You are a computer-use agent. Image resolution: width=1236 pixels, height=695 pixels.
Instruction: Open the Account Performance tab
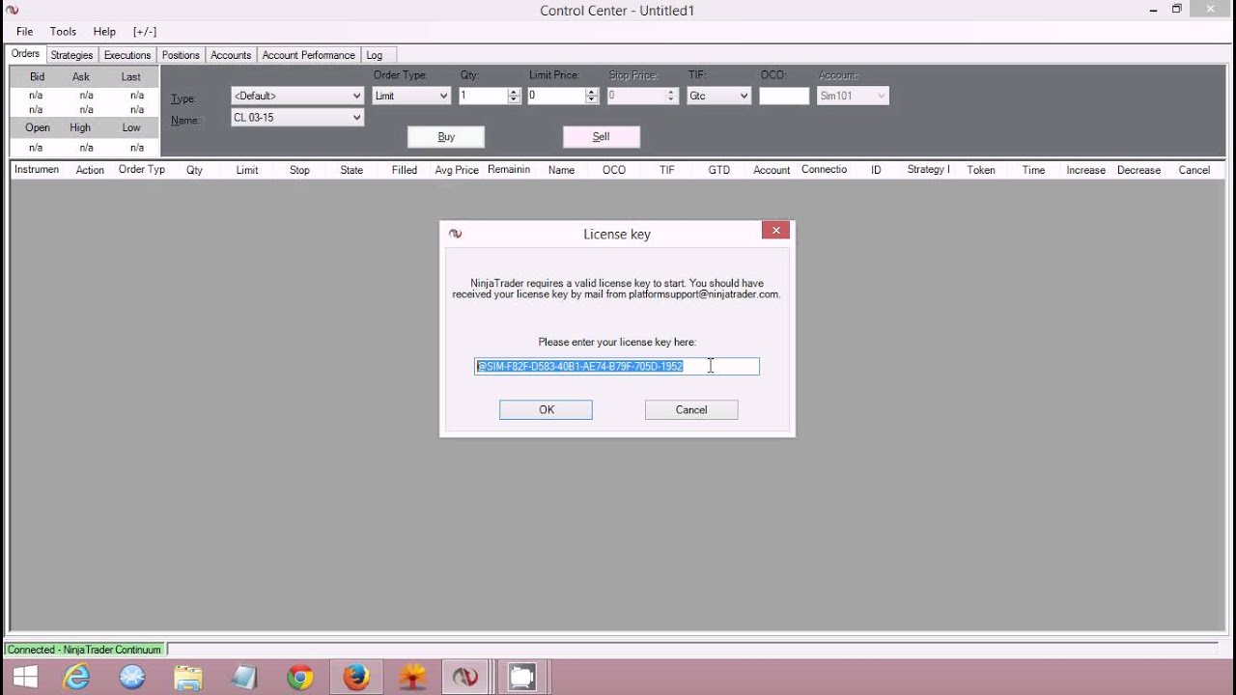(309, 55)
